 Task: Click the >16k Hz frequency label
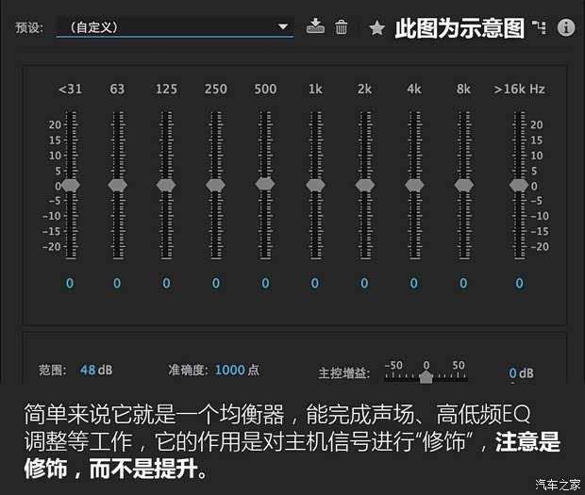[519, 89]
